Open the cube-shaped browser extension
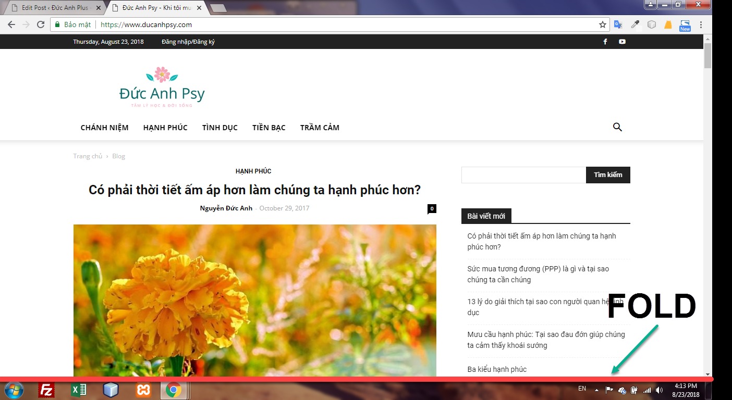Image resolution: width=732 pixels, height=400 pixels. [x=651, y=24]
